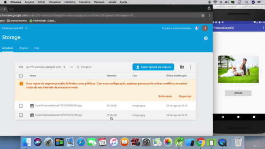
Task: Click the gs://fir-cursods.appspot.com breadcrumb
Action: point(43,67)
